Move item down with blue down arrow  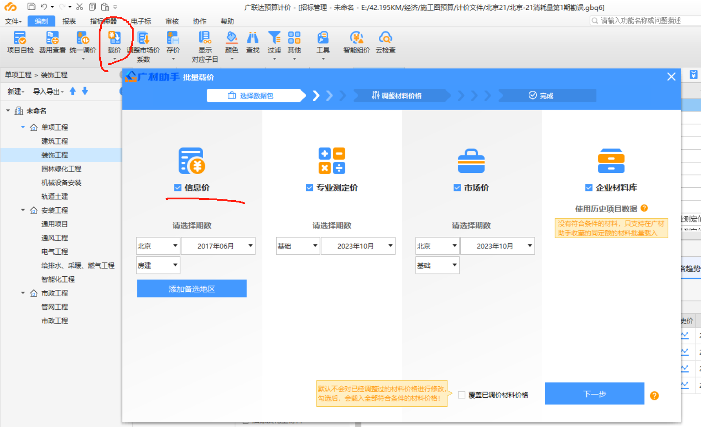pos(85,91)
